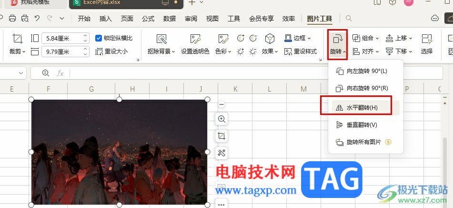The image size is (453, 208).
Task: Click Set Transparent Color (设置透明色) icon
Action: pos(195,39)
